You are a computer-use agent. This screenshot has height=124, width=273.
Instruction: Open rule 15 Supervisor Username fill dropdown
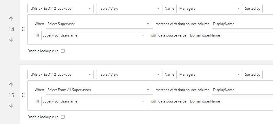click(x=95, y=101)
